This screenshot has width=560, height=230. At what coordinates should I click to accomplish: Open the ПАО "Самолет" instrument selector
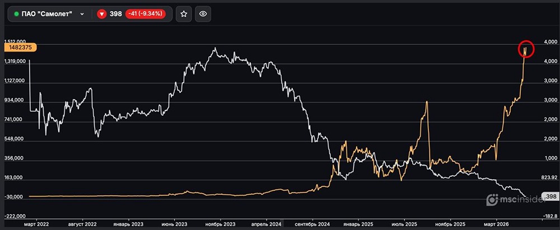49,14
